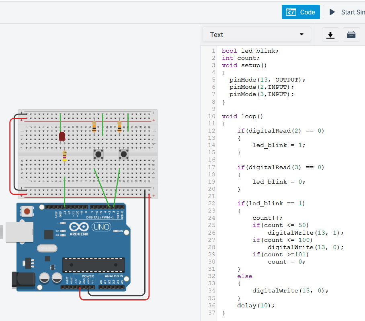Click line 2 'int count;'
The width and height of the screenshot is (365, 321).
tap(240, 58)
